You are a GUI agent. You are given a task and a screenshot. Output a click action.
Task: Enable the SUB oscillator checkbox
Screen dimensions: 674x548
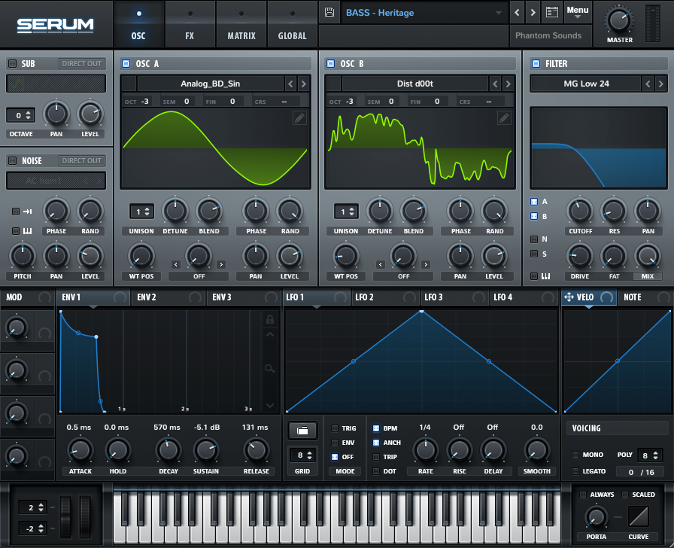click(12, 64)
